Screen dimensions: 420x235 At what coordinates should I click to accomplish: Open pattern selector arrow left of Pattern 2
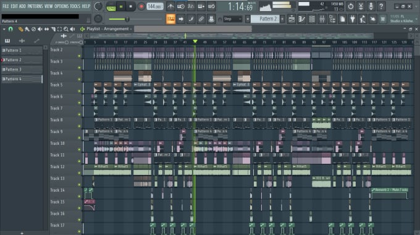click(248, 19)
